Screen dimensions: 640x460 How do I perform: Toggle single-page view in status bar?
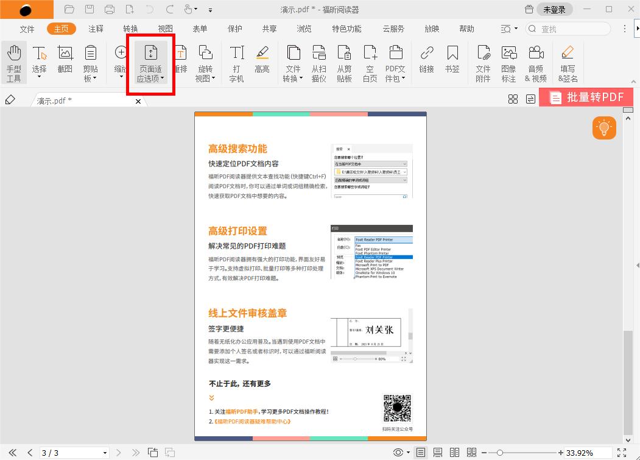pos(420,453)
